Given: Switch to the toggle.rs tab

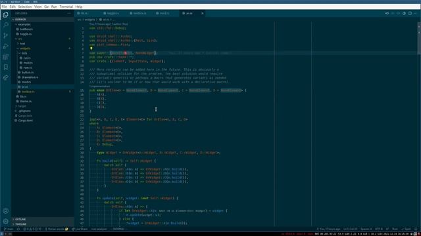Looking at the screenshot, I should tap(114, 13).
